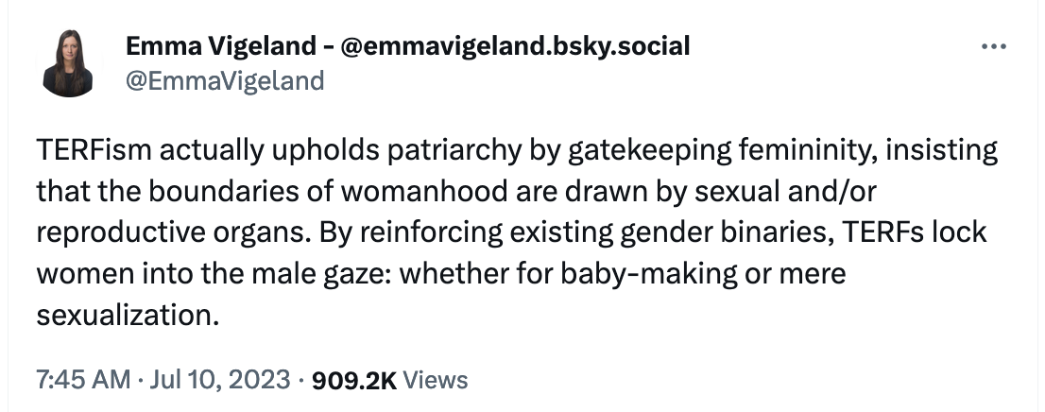Click the Views label beside the count
This screenshot has width=1045, height=412.
[436, 380]
